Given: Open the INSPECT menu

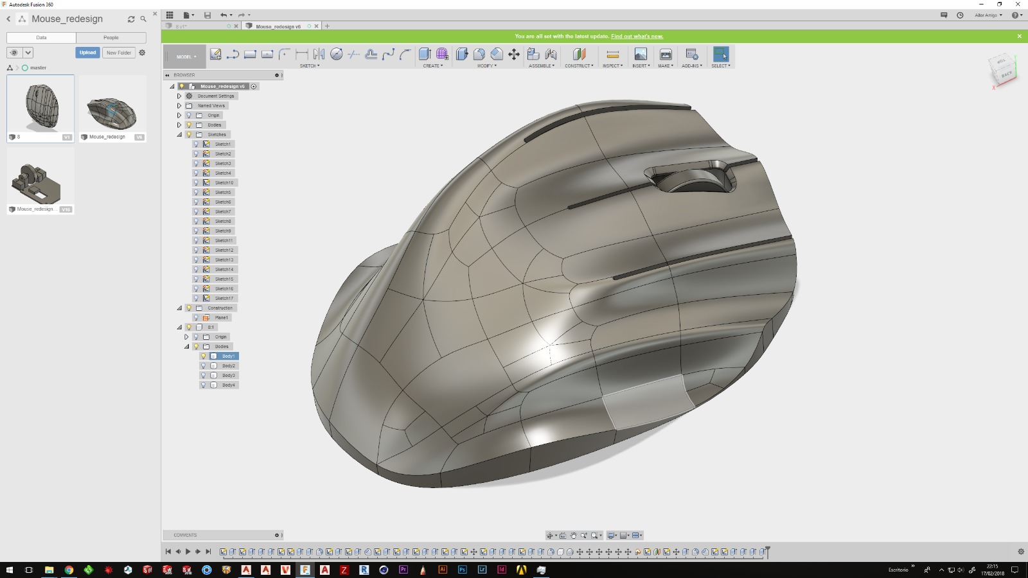Looking at the screenshot, I should 613,66.
